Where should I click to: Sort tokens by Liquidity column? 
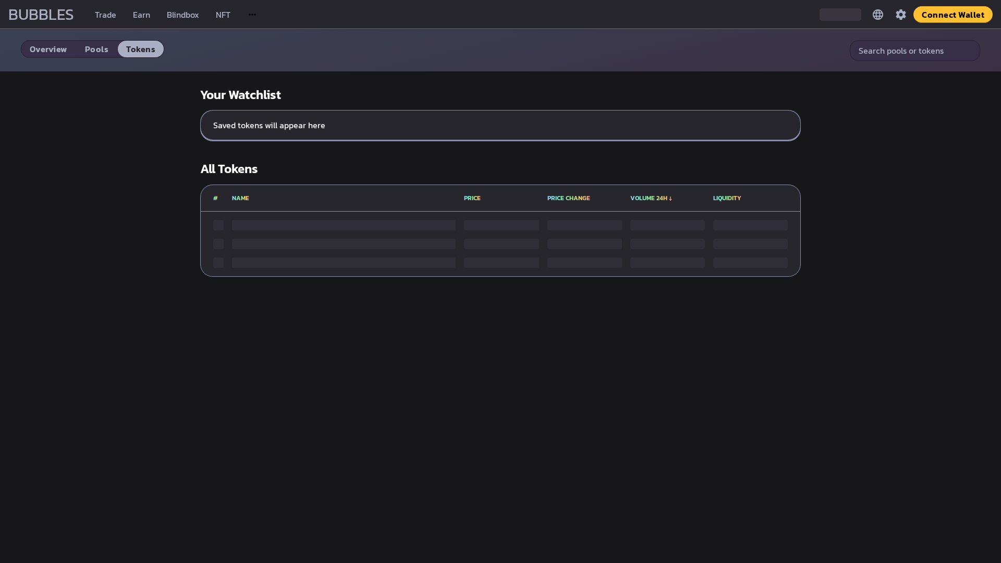coord(727,198)
